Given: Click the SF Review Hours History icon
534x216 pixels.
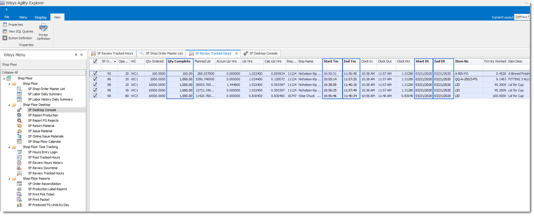Looking at the screenshot, I should [x=19, y=163].
